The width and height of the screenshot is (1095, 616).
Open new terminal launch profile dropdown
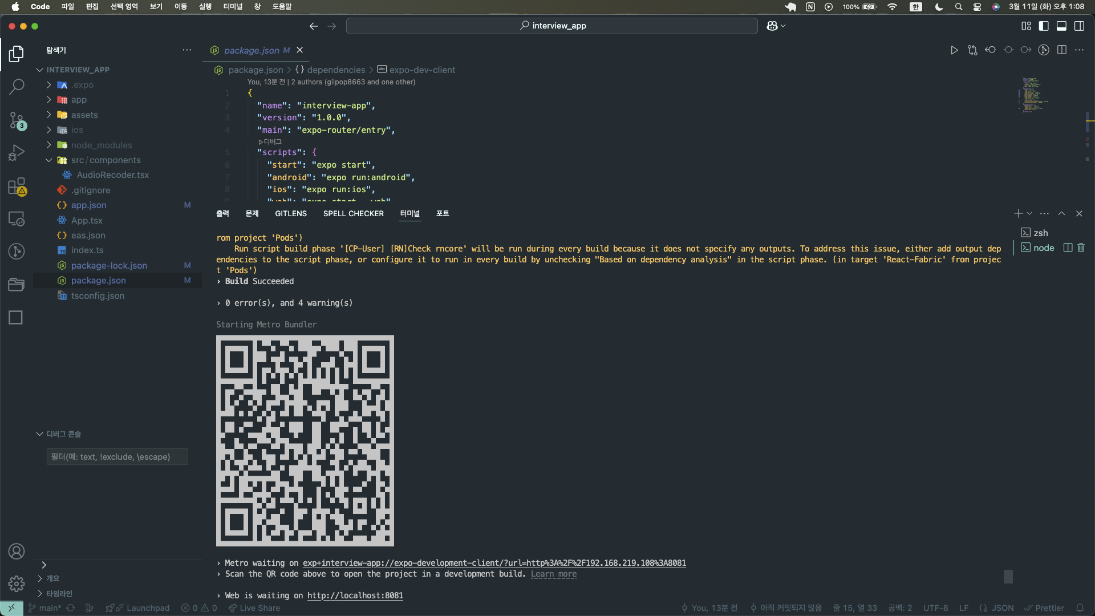(1029, 213)
